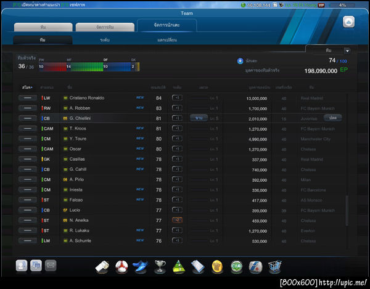370x289 pixels.
Task: Open the ทีม filter dropdown arrow
Action: pyautogui.click(x=347, y=51)
